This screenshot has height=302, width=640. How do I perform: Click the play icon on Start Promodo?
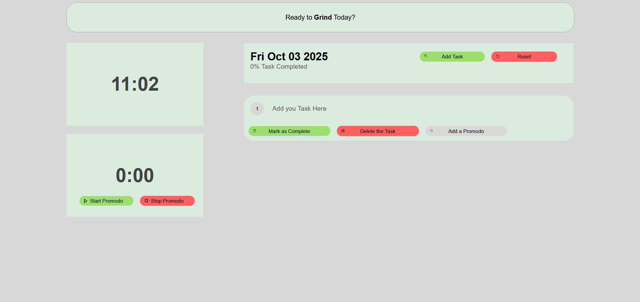pyautogui.click(x=85, y=201)
